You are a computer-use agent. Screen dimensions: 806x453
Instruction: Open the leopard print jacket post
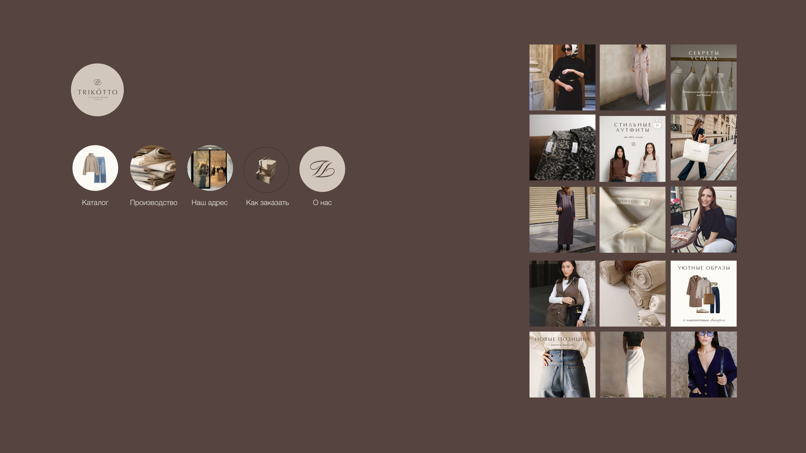pos(562,147)
